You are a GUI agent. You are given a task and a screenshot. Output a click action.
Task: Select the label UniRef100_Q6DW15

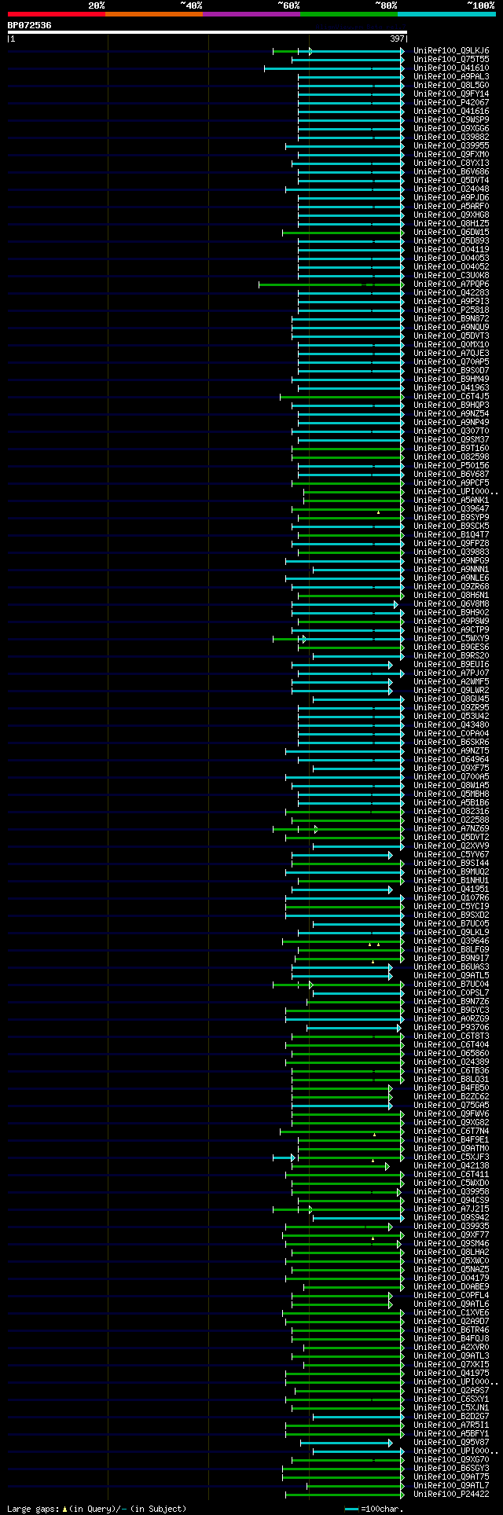pos(451,232)
